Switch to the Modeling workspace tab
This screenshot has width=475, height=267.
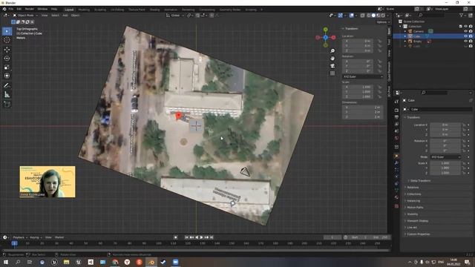(84, 10)
